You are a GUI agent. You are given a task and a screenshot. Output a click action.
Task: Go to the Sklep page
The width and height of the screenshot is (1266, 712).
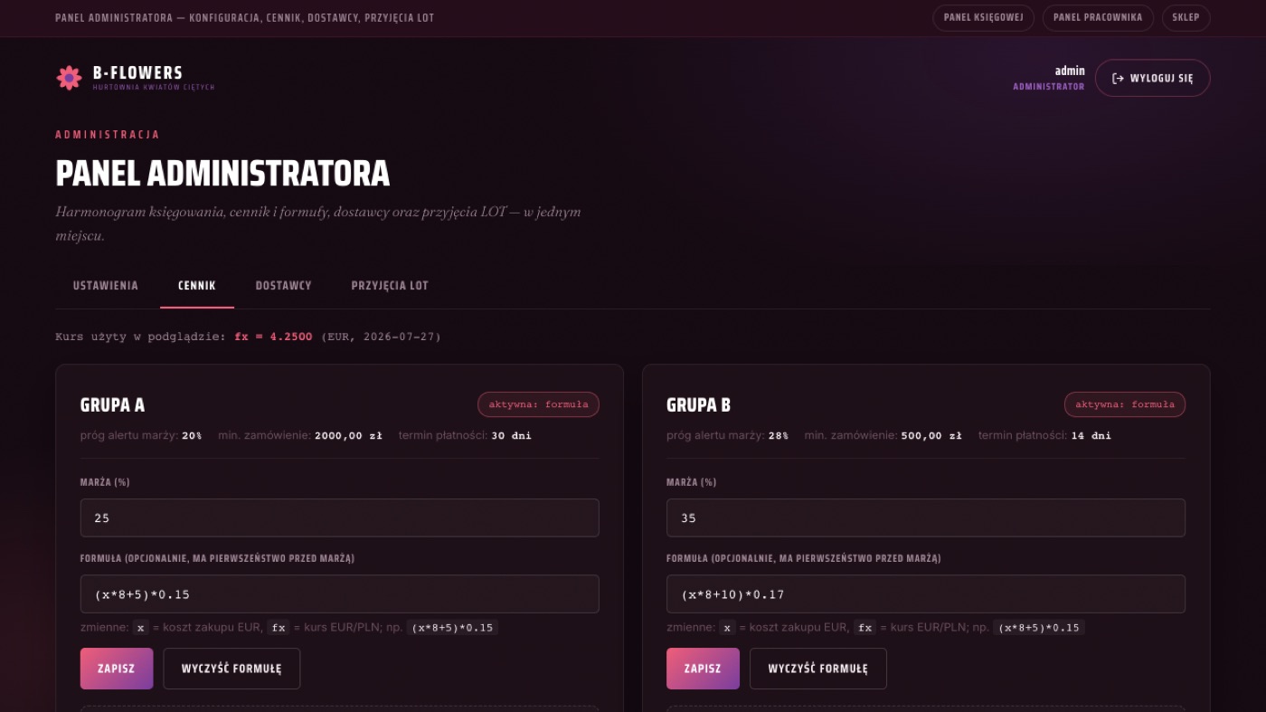[1186, 17]
